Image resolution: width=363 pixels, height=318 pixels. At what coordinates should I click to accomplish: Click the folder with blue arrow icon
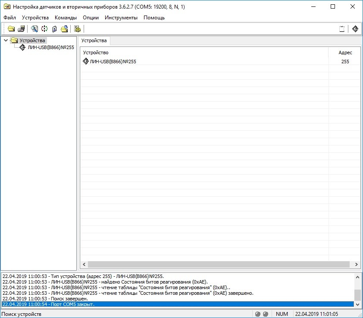tap(64, 29)
